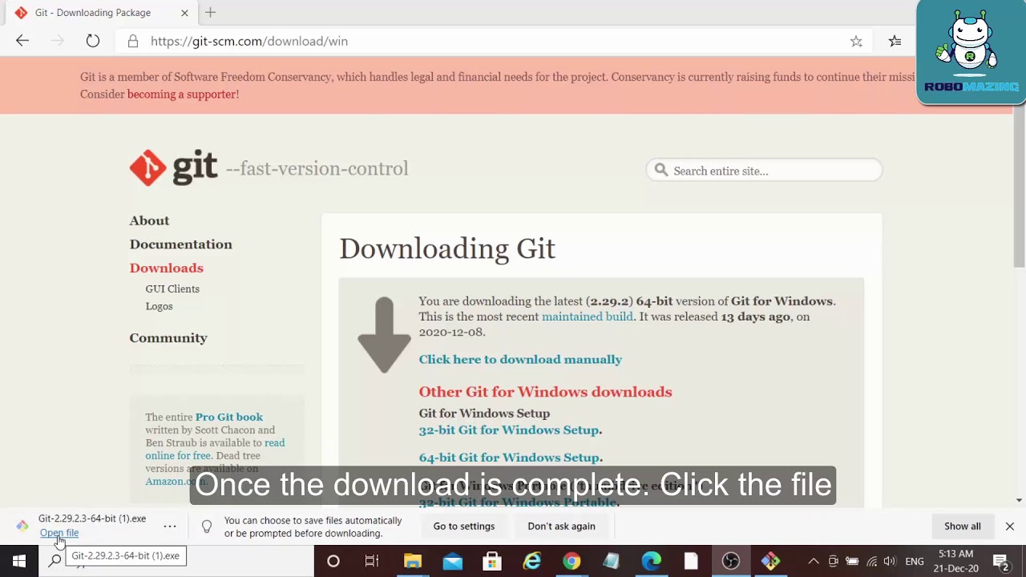The width and height of the screenshot is (1026, 577).
Task: Click Show all downloads button
Action: 962,527
